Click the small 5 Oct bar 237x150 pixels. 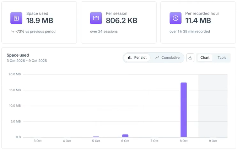tap(96, 137)
